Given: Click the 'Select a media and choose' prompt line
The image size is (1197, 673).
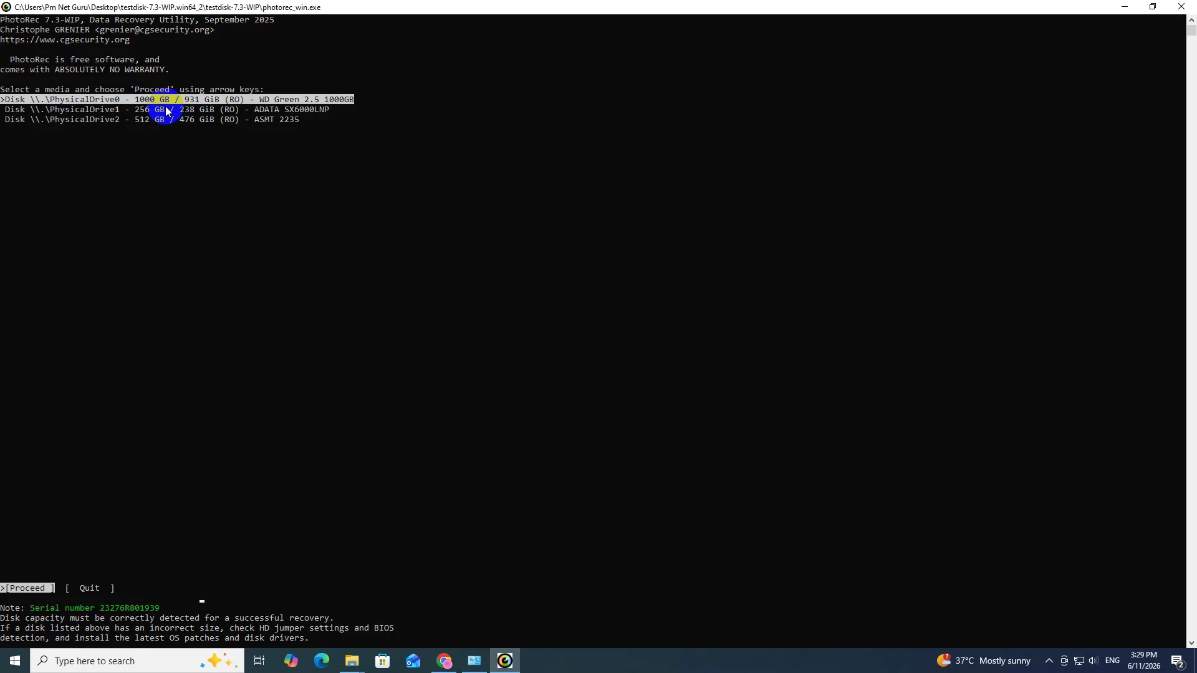Looking at the screenshot, I should tap(132, 90).
